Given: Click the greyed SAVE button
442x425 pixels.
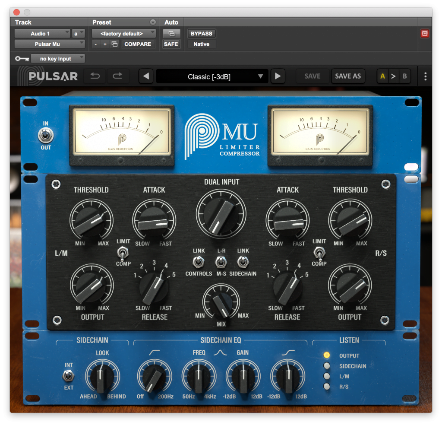Looking at the screenshot, I should pos(313,76).
